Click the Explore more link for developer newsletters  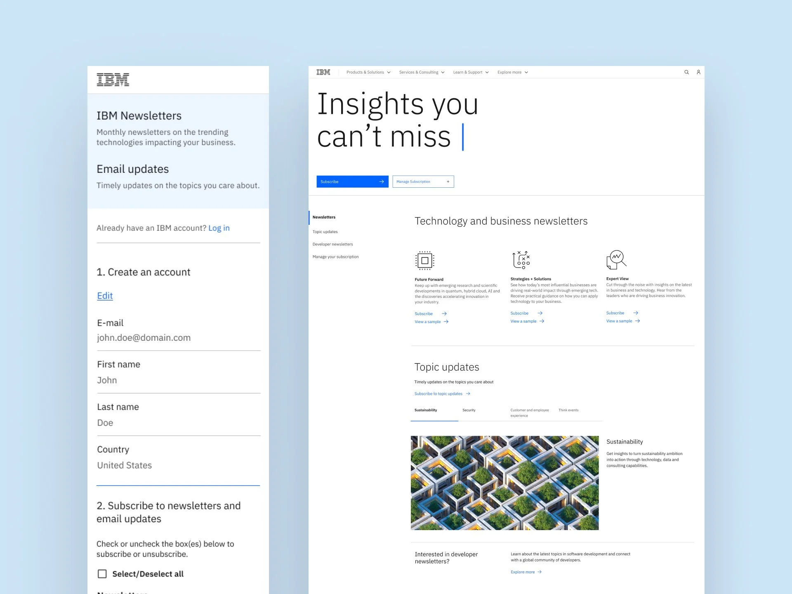pos(523,572)
